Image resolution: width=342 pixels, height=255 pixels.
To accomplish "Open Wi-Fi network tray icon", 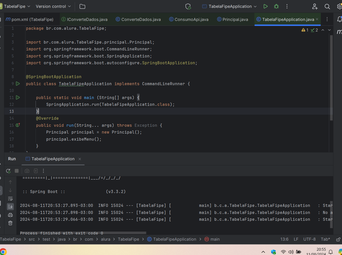I will point(283,252).
